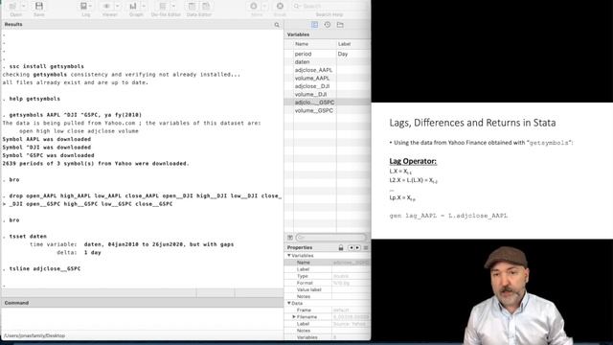
Task: Click the Value label row in Properties
Action: click(328, 289)
